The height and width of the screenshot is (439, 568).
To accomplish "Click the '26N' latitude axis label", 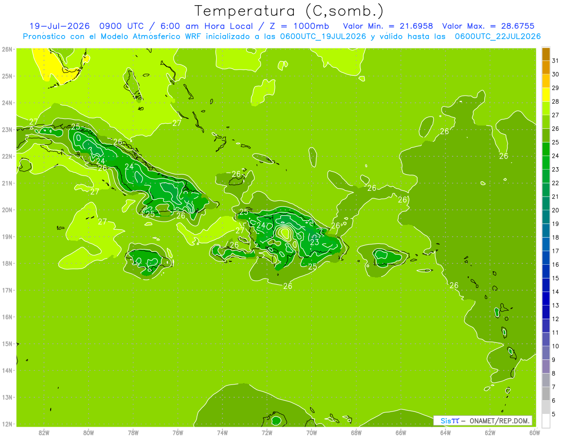I will [x=7, y=49].
